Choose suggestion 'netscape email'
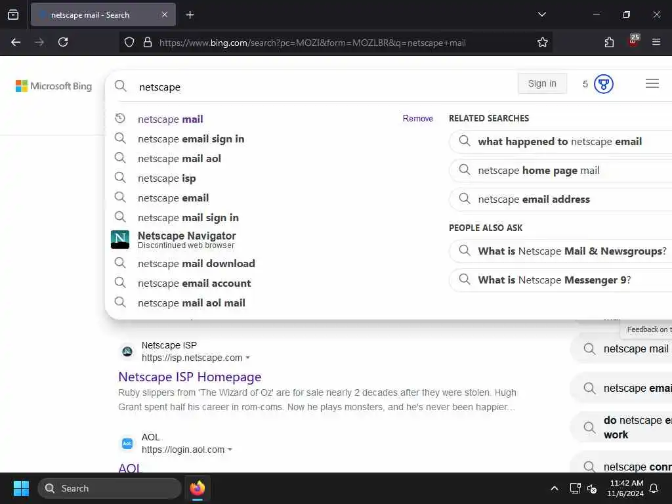 tap(173, 198)
